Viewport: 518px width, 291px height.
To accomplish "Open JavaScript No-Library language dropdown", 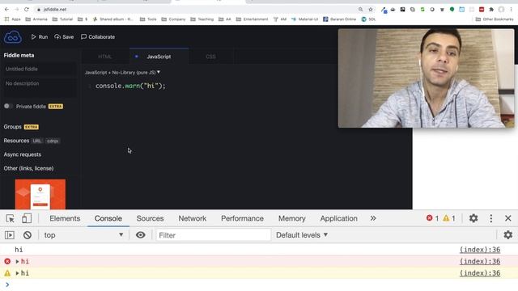I will [122, 72].
